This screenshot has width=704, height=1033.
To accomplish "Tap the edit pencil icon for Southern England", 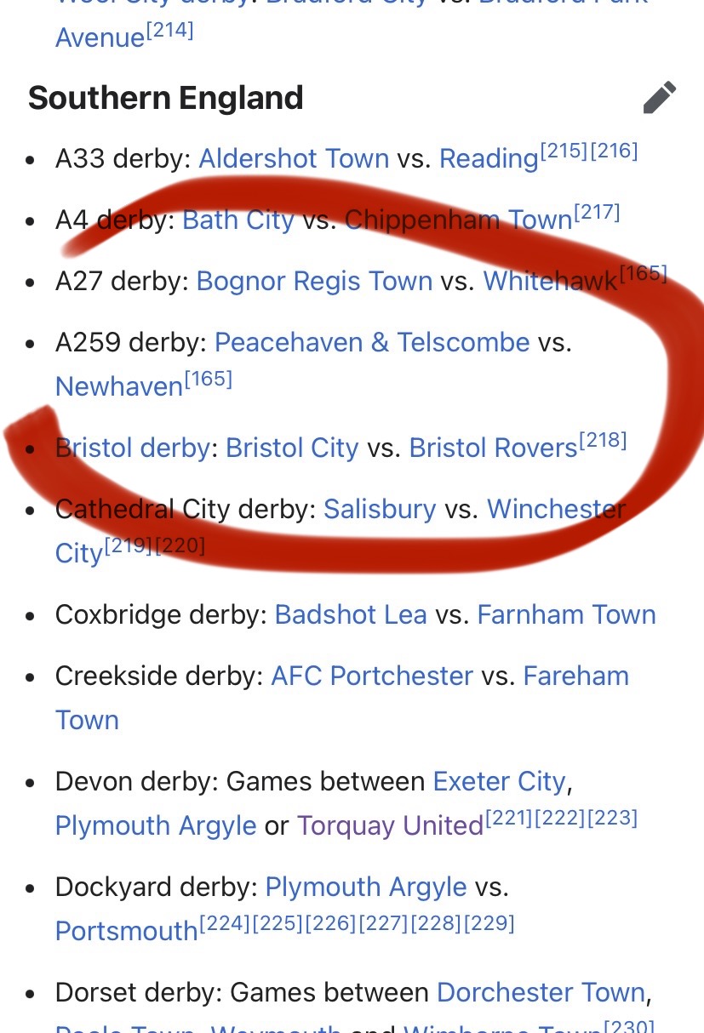I will [x=660, y=97].
